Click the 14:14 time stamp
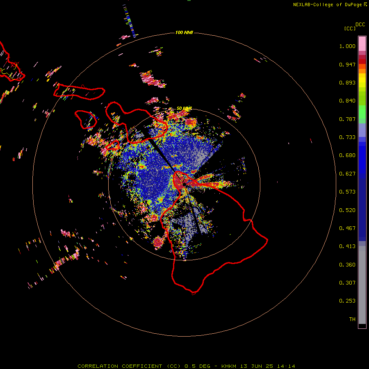Viewport: 369px width, 369px height. 286,366
